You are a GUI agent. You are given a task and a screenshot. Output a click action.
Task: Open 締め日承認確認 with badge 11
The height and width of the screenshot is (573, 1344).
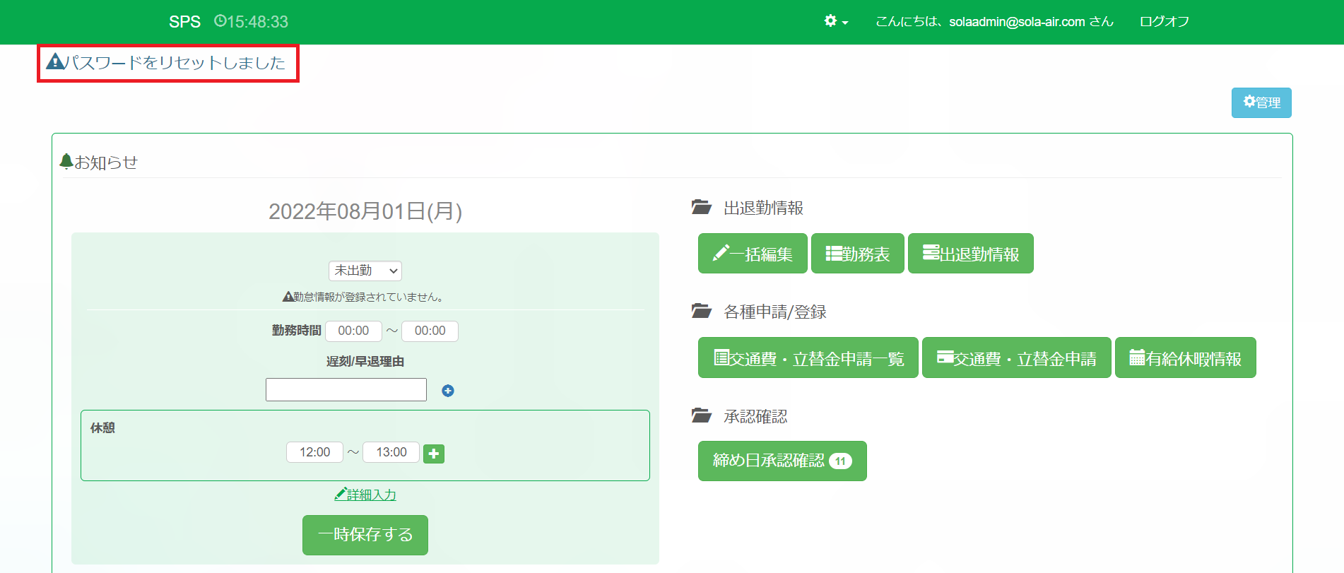coord(782,461)
